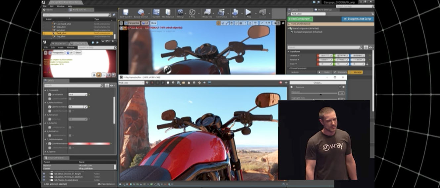Click the Highlight burn slider

coord(314,99)
